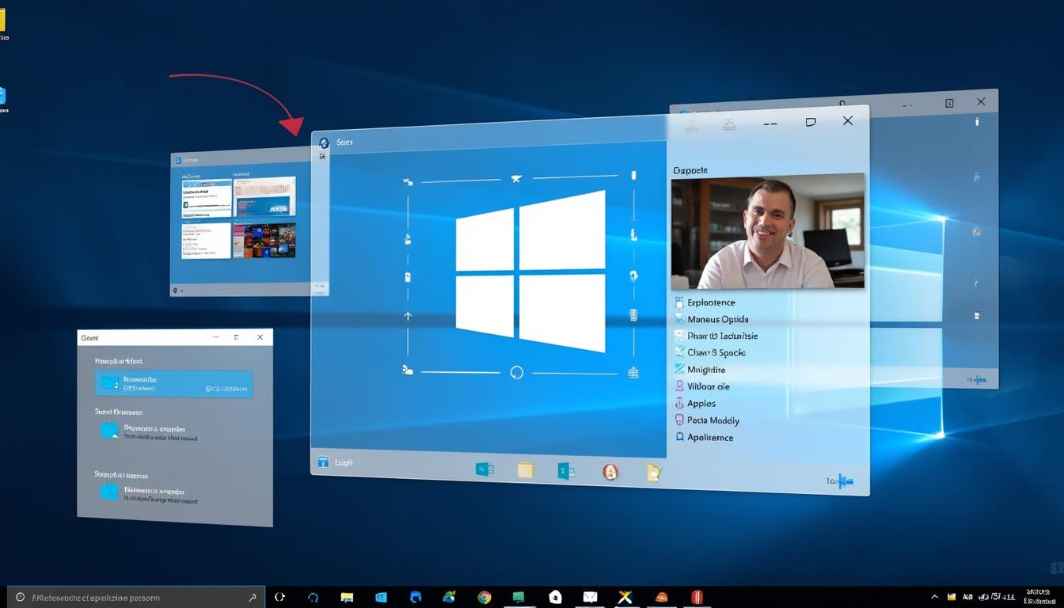Image resolution: width=1064 pixels, height=608 pixels.
Task: Click the circular refresh icon below the Windows logo
Action: pyautogui.click(x=517, y=372)
